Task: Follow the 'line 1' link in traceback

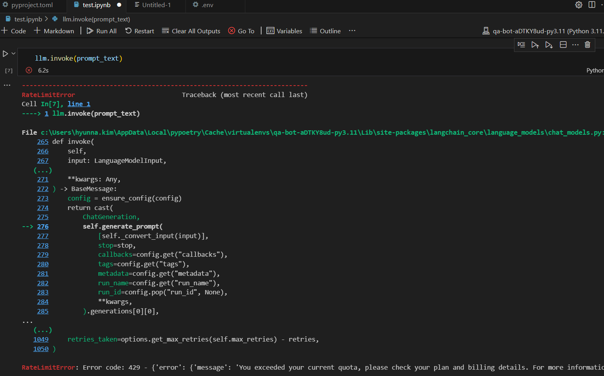Action: click(x=79, y=104)
